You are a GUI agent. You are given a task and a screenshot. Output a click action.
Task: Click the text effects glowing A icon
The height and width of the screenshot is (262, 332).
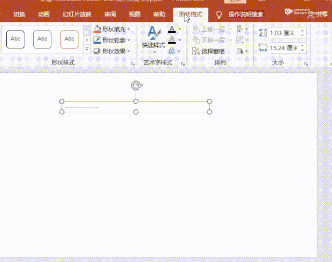coord(172,51)
